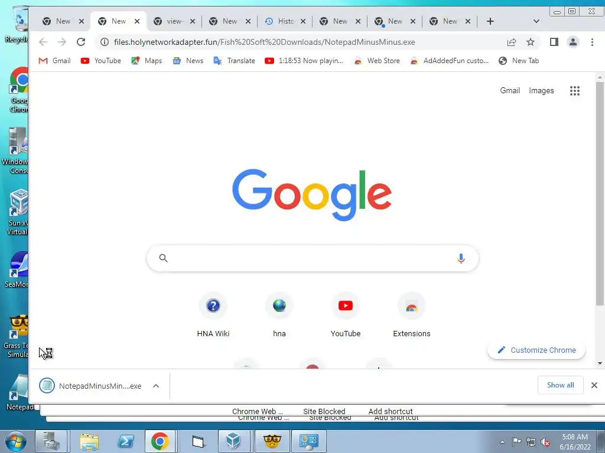Open New Tab bookmark
The height and width of the screenshot is (453, 605).
[x=519, y=61]
